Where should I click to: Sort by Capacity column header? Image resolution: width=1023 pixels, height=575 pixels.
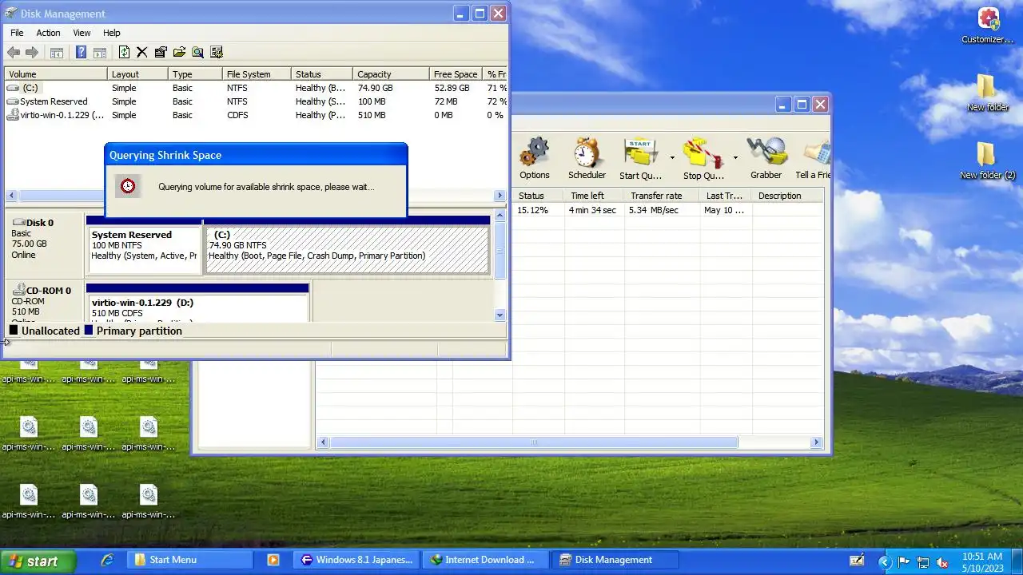coord(391,74)
